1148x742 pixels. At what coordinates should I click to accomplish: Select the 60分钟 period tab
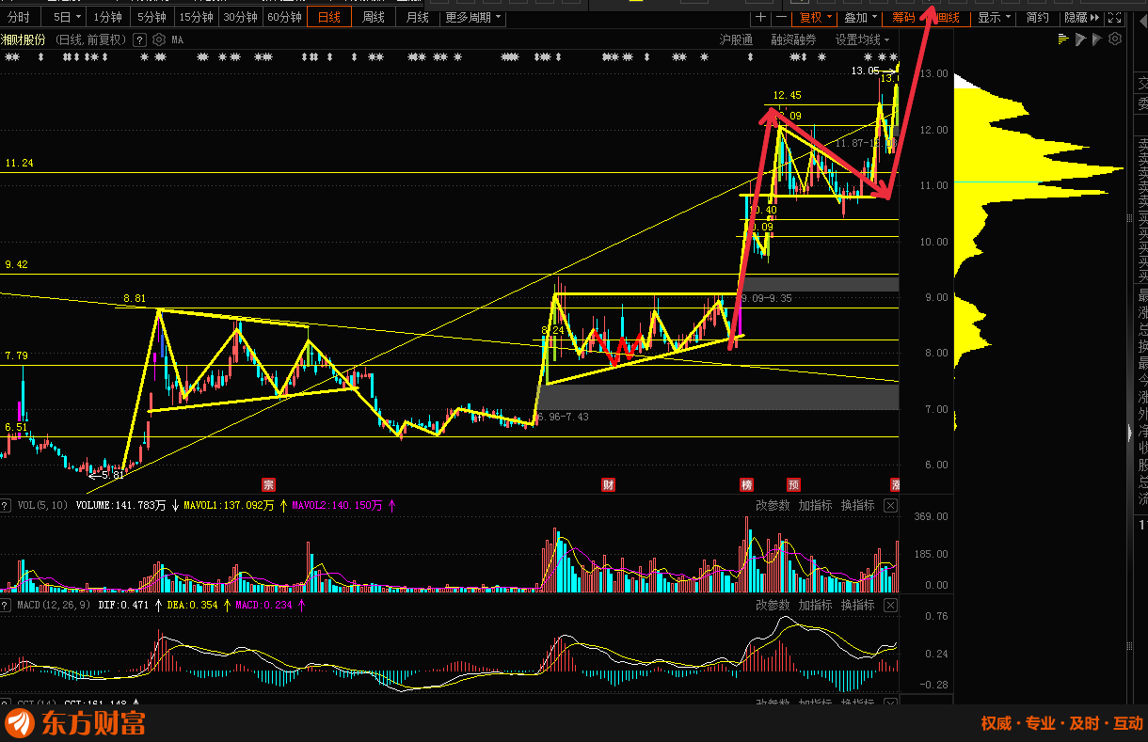pyautogui.click(x=284, y=17)
